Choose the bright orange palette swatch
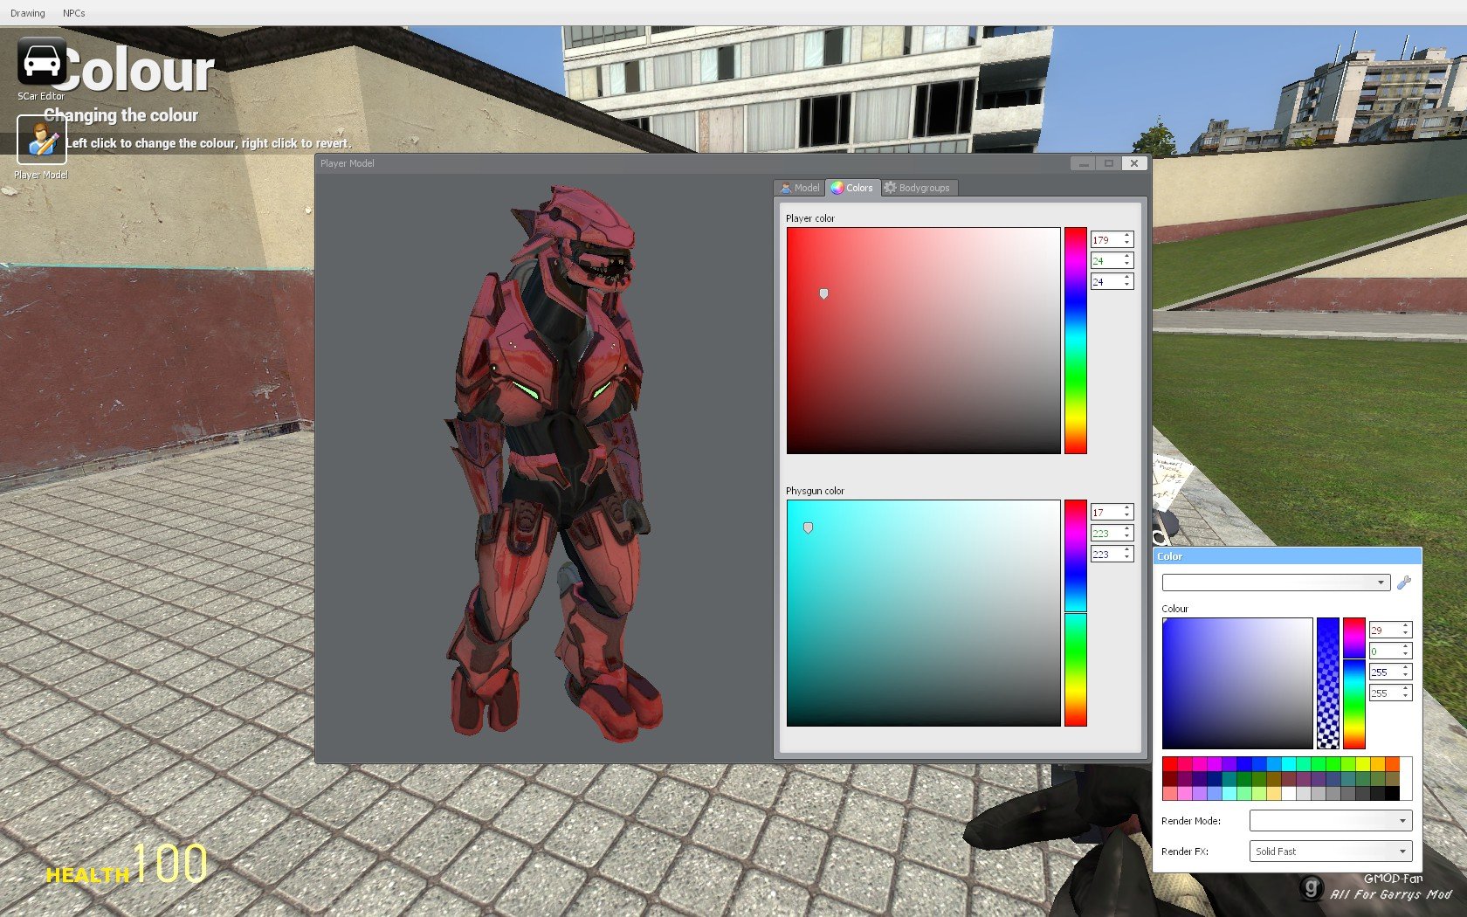 click(x=1393, y=764)
